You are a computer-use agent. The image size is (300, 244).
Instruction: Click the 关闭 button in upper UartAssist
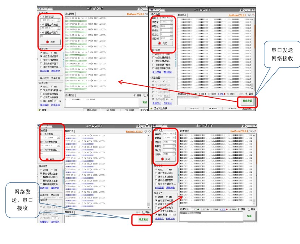[163, 43]
